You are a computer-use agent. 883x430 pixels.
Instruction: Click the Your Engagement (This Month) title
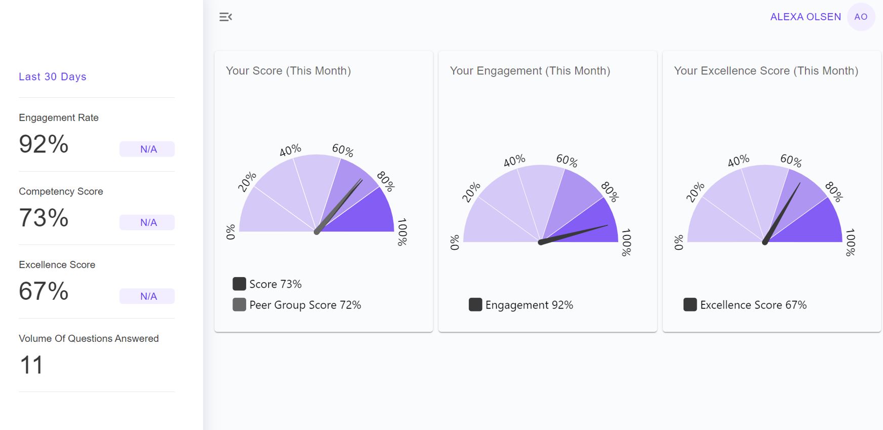click(530, 71)
